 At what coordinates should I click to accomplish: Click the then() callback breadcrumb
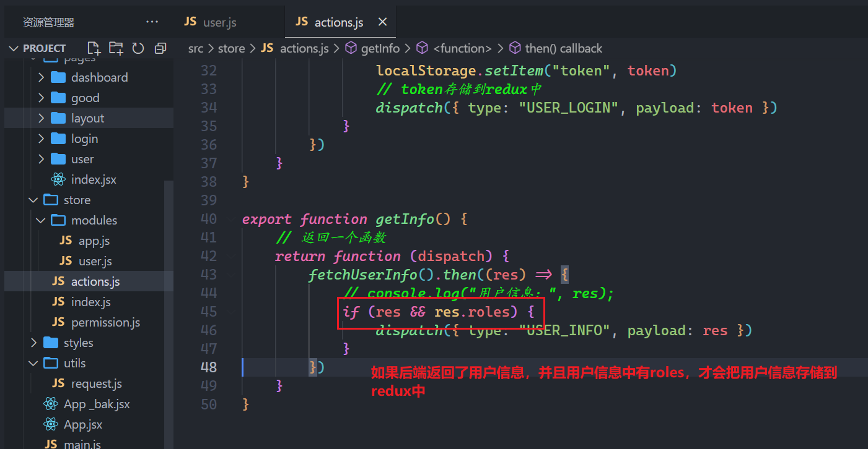(563, 48)
